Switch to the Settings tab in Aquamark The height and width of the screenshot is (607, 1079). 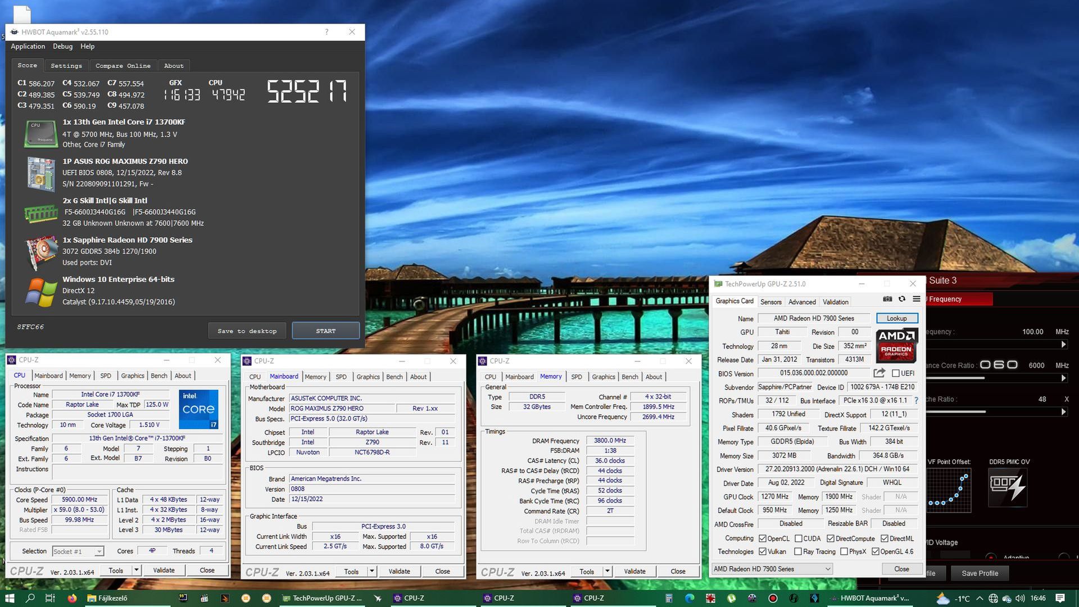[x=66, y=66]
